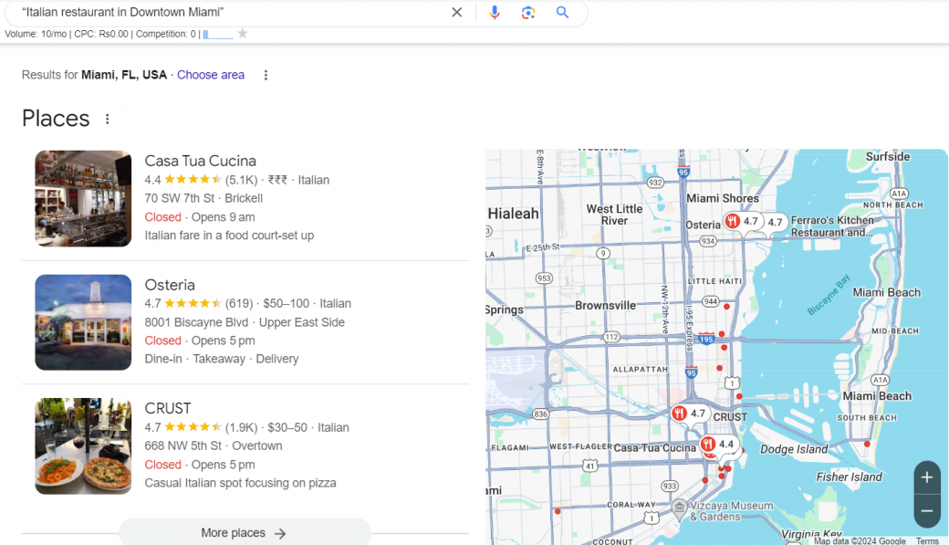The image size is (949, 545).
Task: Open the Casa Tua Cucina bar photo
Action: pyautogui.click(x=83, y=199)
